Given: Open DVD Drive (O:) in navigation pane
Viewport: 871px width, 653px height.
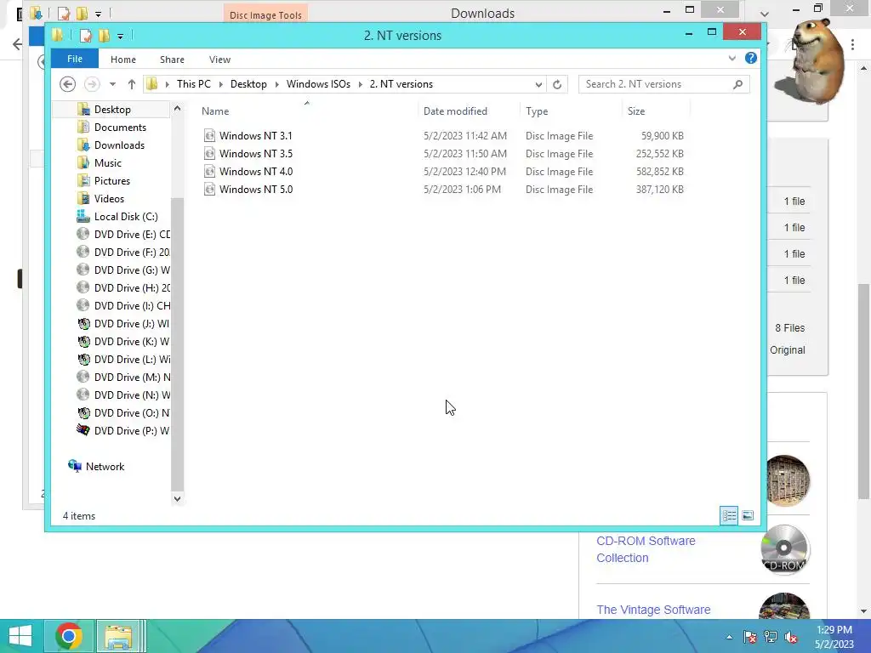Looking at the screenshot, I should pyautogui.click(x=132, y=412).
